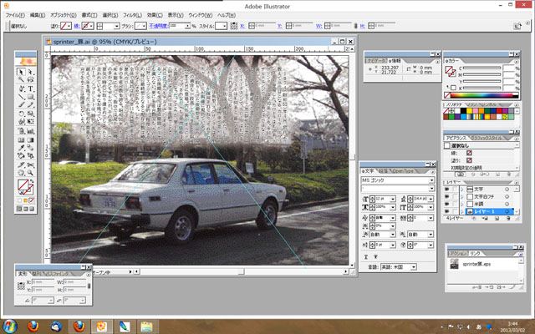Image resolution: width=535 pixels, height=334 pixels.
Task: Open font style dropdown below MS ゴシック
Action: 431,189
